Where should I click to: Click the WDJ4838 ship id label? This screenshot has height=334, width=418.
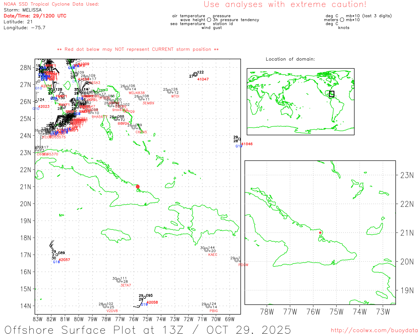click(137, 93)
